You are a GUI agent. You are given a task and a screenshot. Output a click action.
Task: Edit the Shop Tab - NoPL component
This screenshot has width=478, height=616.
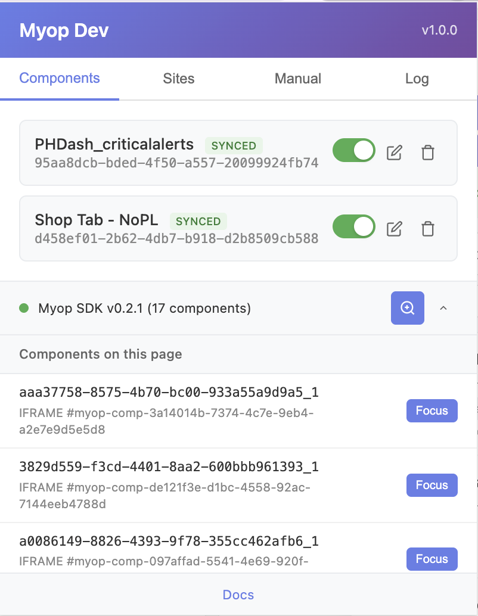pos(394,228)
